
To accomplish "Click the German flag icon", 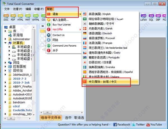I will [x=85, y=33].
